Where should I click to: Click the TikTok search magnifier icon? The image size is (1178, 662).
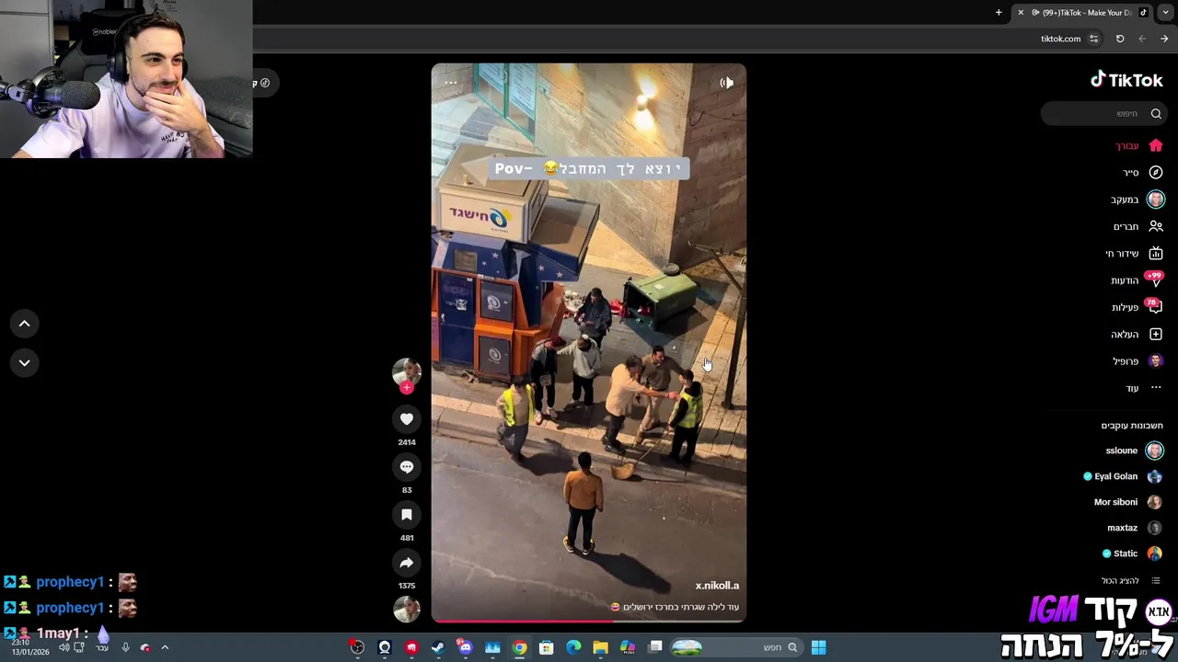coord(1156,113)
